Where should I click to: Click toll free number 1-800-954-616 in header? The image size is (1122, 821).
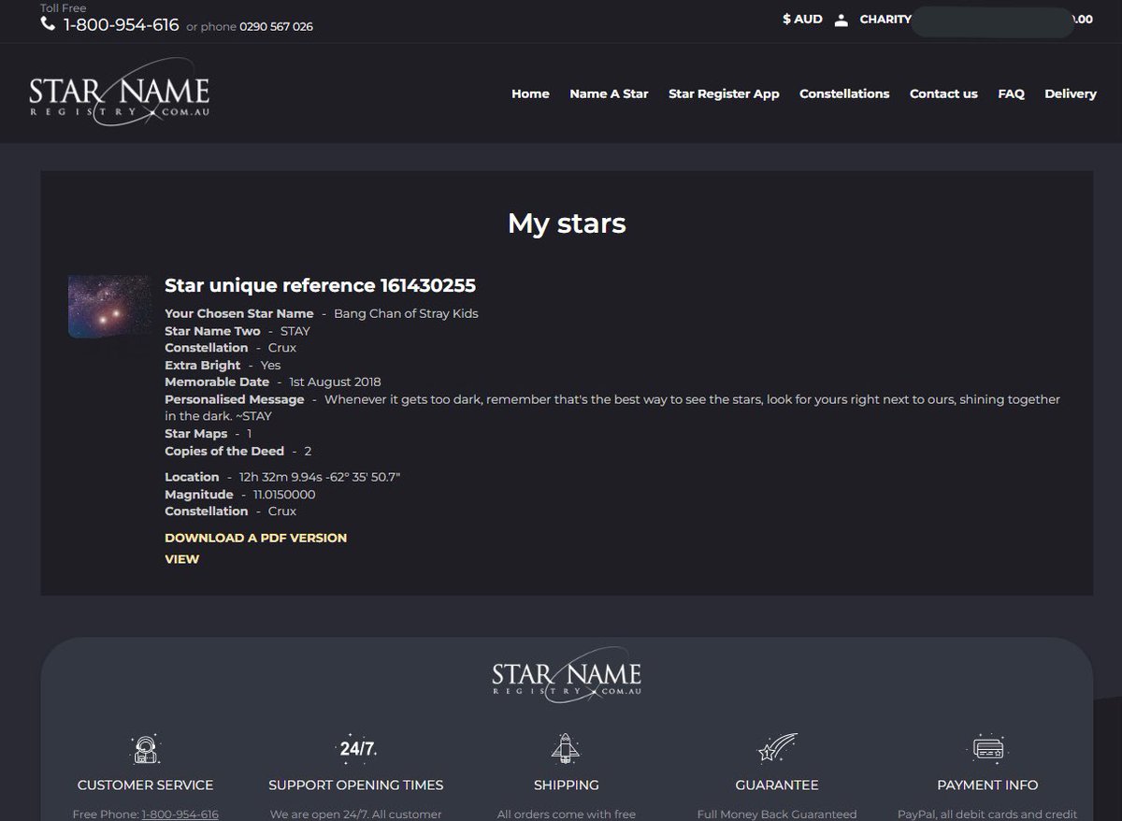coord(122,25)
